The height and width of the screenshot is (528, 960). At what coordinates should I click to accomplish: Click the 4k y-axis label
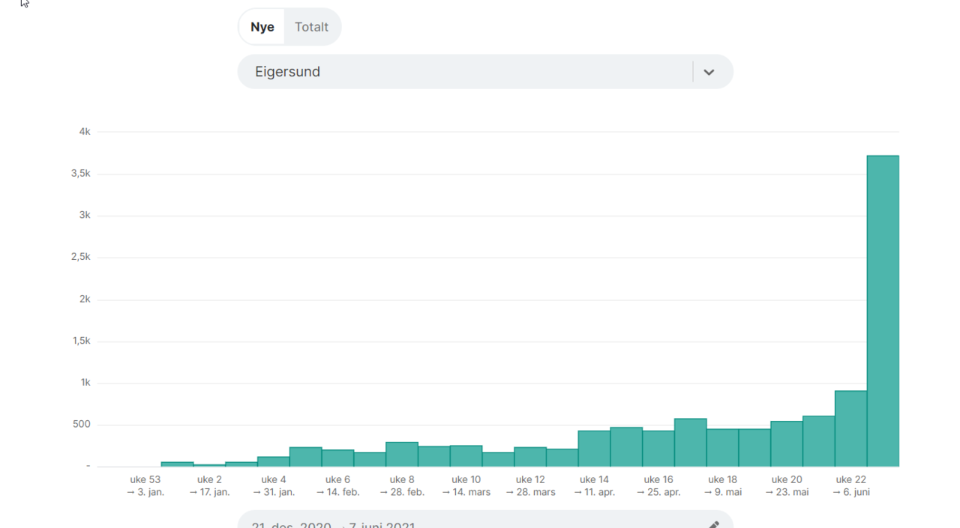(85, 132)
